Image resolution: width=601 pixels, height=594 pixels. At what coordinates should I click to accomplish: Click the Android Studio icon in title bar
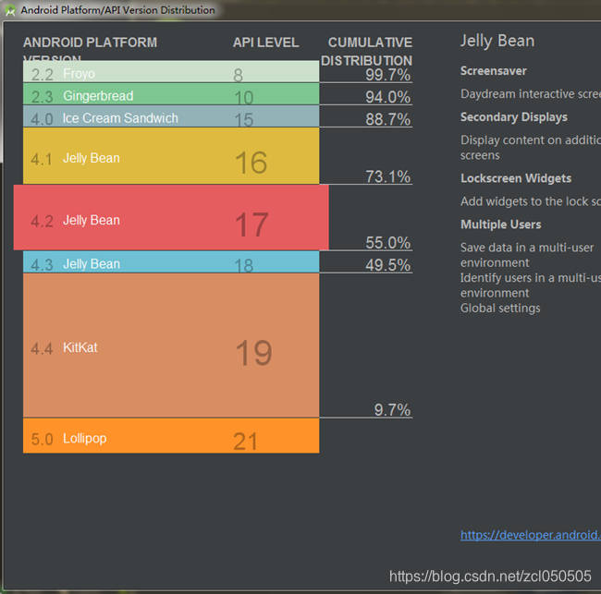pos(10,10)
